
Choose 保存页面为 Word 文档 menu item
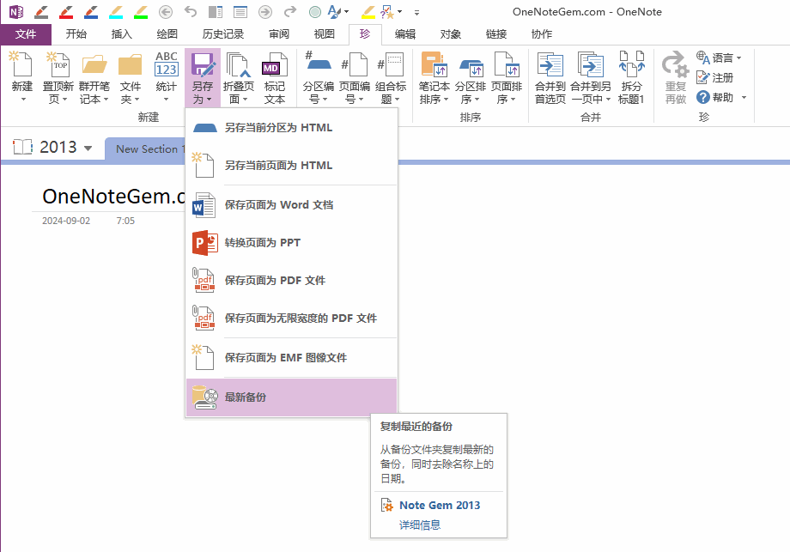click(x=292, y=205)
